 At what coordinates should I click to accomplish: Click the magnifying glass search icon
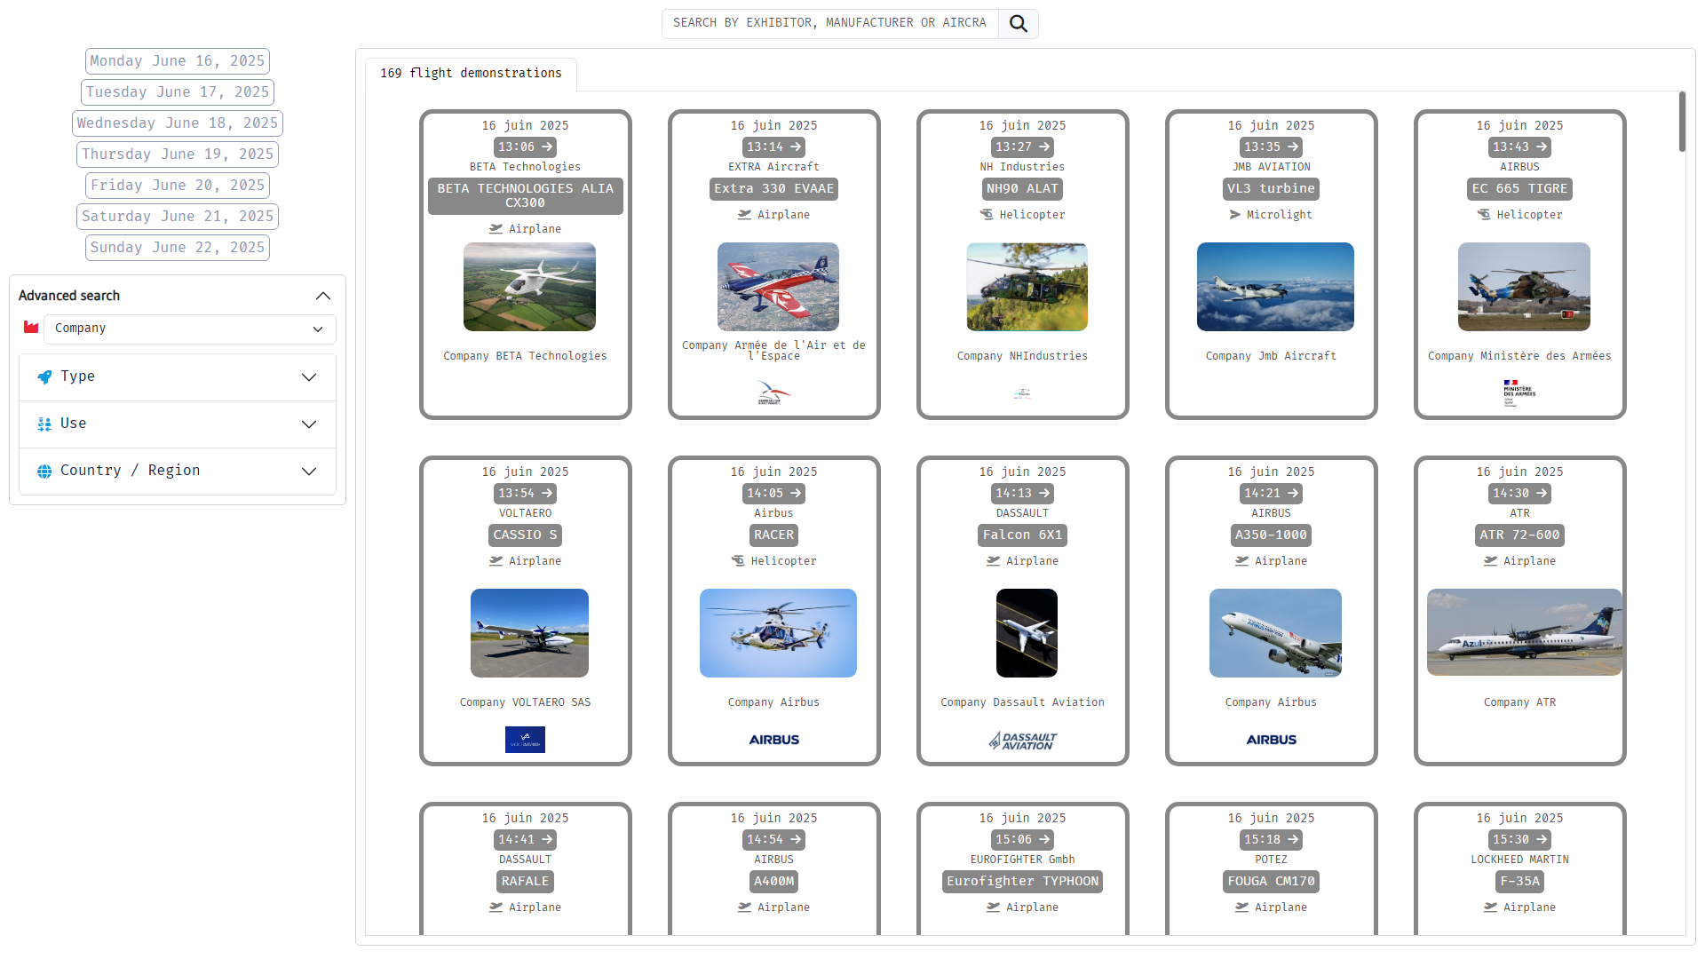(1018, 24)
